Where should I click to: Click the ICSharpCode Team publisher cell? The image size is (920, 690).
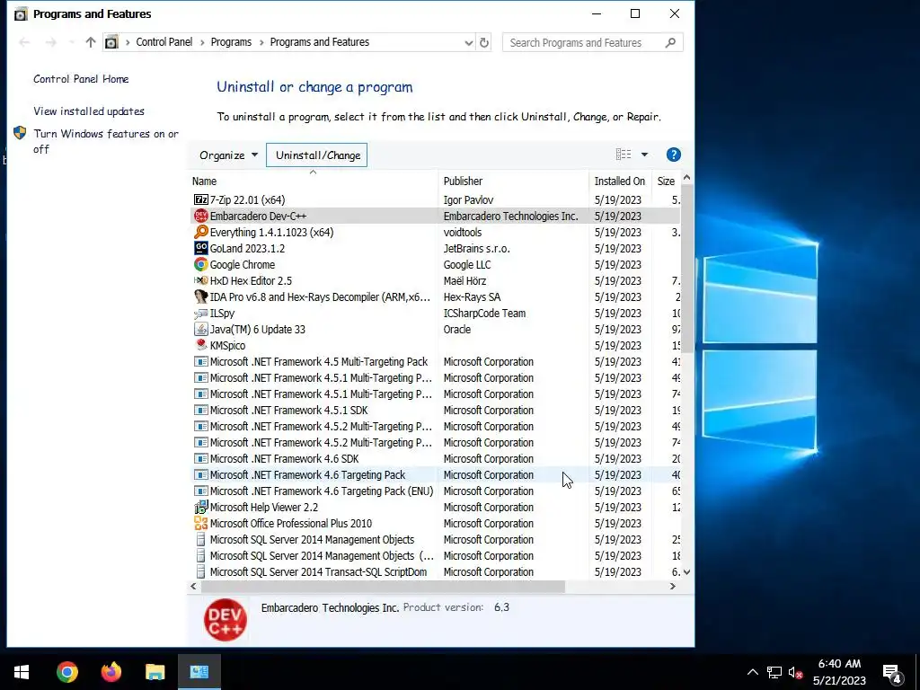(x=484, y=314)
